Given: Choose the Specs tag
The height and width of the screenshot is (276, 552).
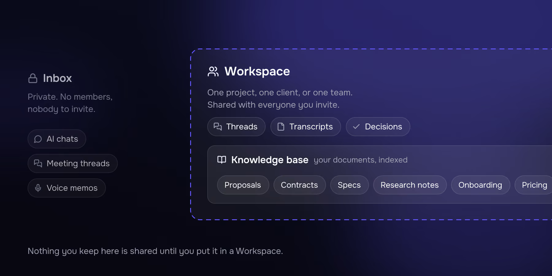Looking at the screenshot, I should coord(350,185).
